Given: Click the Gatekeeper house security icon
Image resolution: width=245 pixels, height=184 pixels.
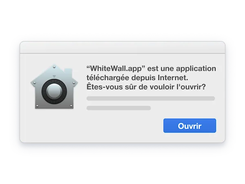Looking at the screenshot, I should point(54,86).
